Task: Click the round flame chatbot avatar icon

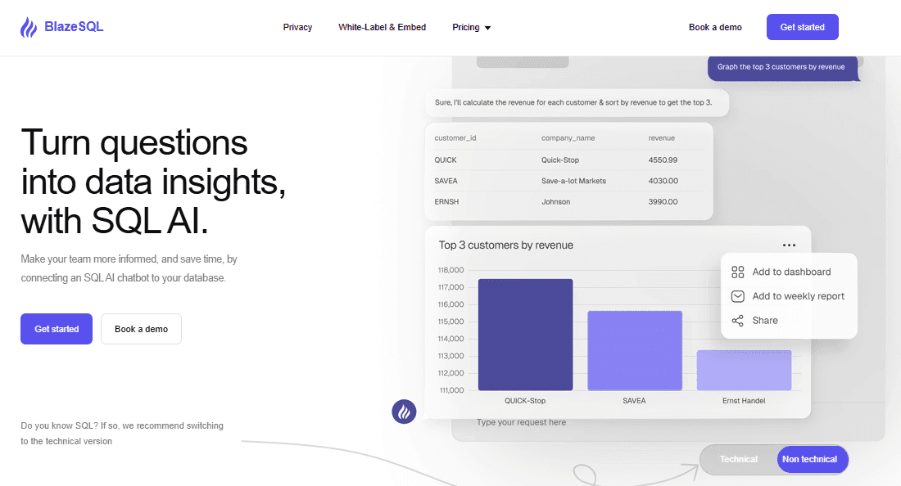Action: coord(404,412)
